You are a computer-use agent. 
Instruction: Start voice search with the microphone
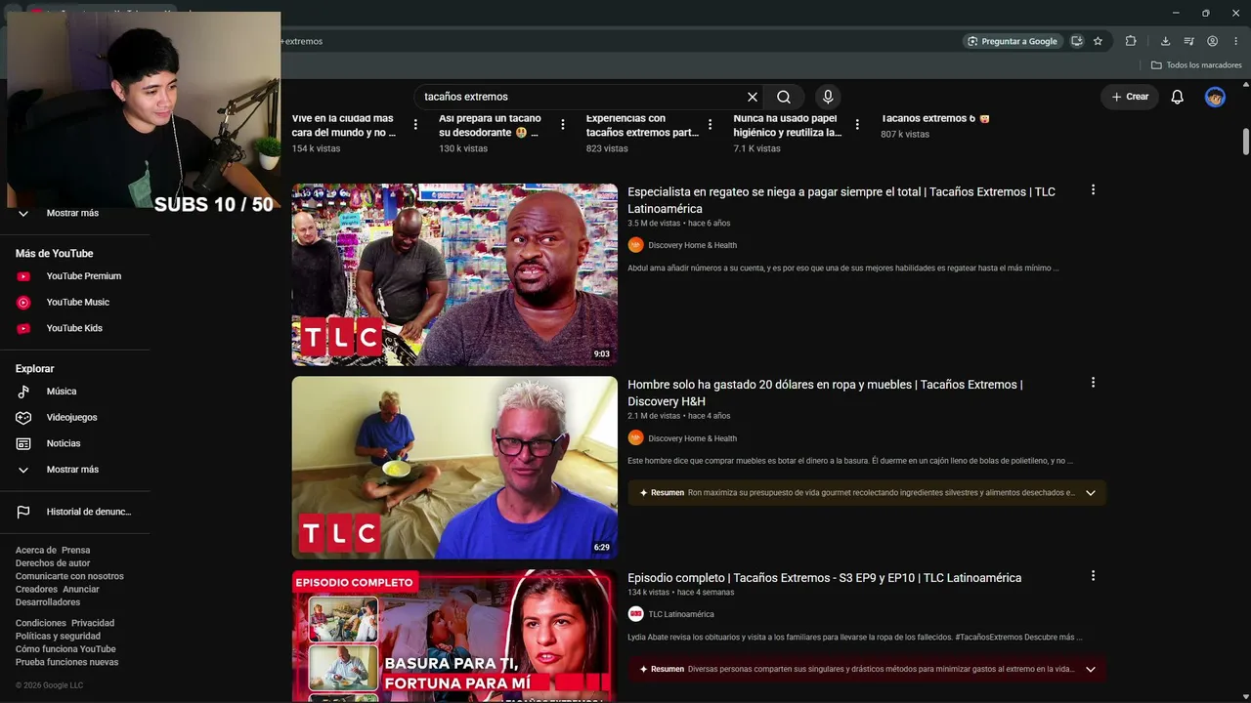click(x=828, y=97)
